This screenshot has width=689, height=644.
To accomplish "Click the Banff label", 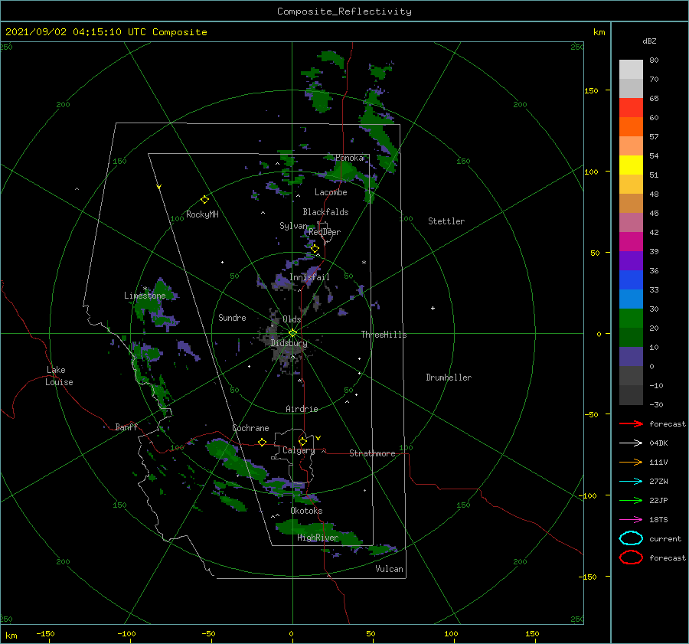I will 126,427.
